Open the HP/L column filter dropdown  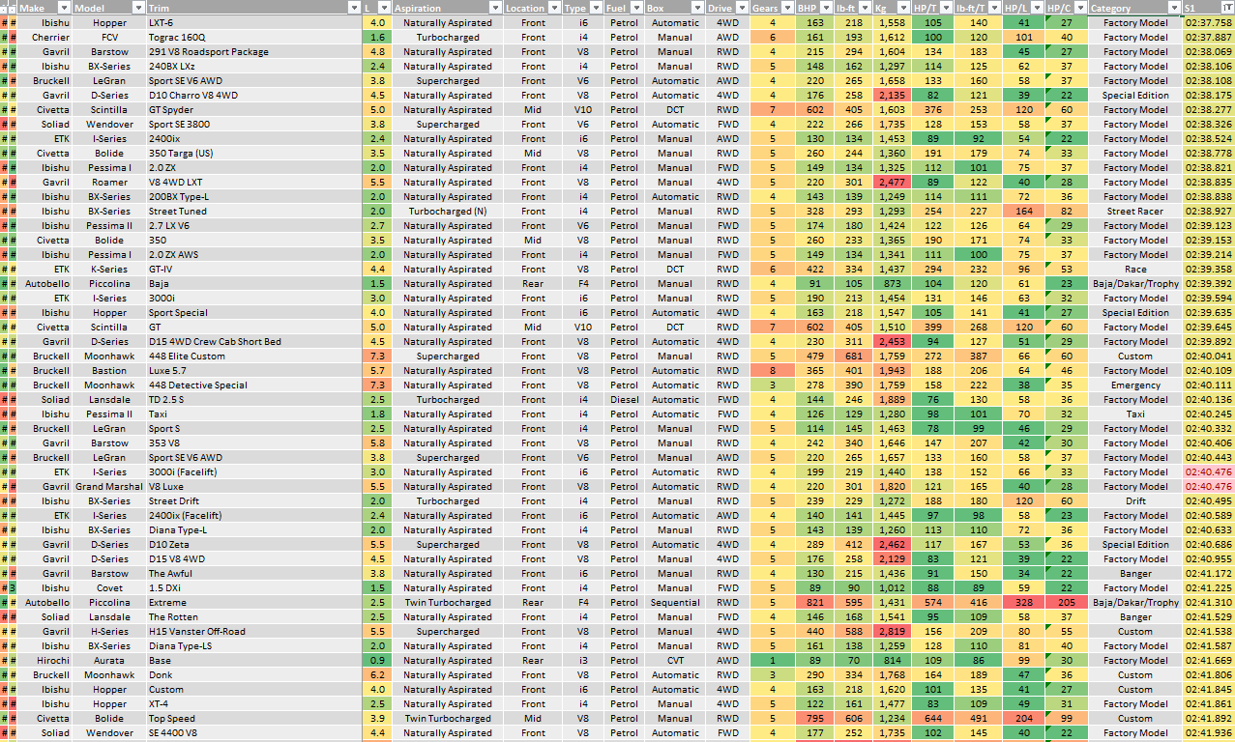(x=1037, y=8)
